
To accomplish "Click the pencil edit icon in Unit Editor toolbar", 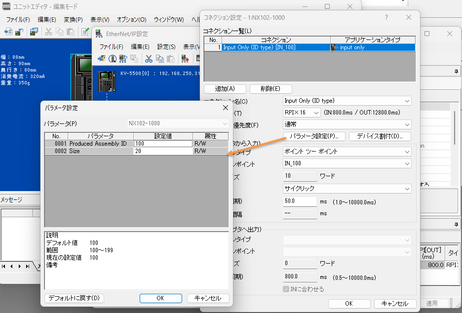I will pos(85,32).
